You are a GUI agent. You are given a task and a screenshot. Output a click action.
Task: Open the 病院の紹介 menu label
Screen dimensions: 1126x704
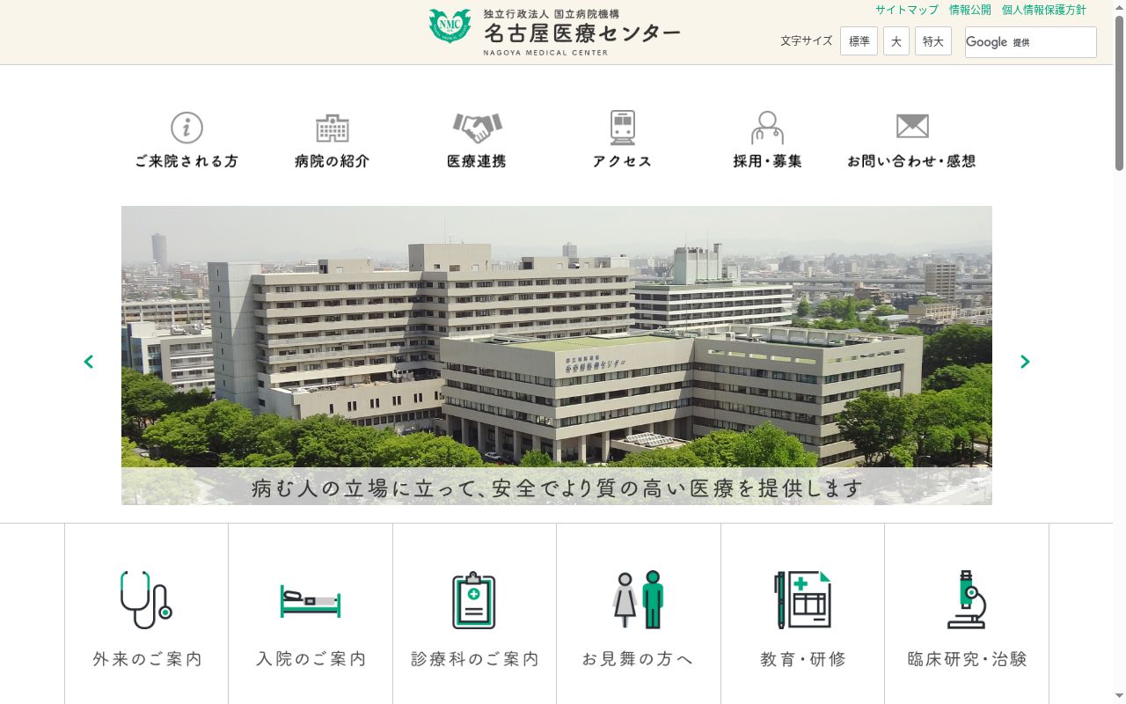(x=333, y=161)
